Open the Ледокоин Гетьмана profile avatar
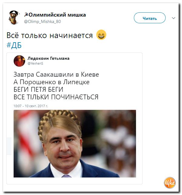182x195 pixels. click(19, 61)
